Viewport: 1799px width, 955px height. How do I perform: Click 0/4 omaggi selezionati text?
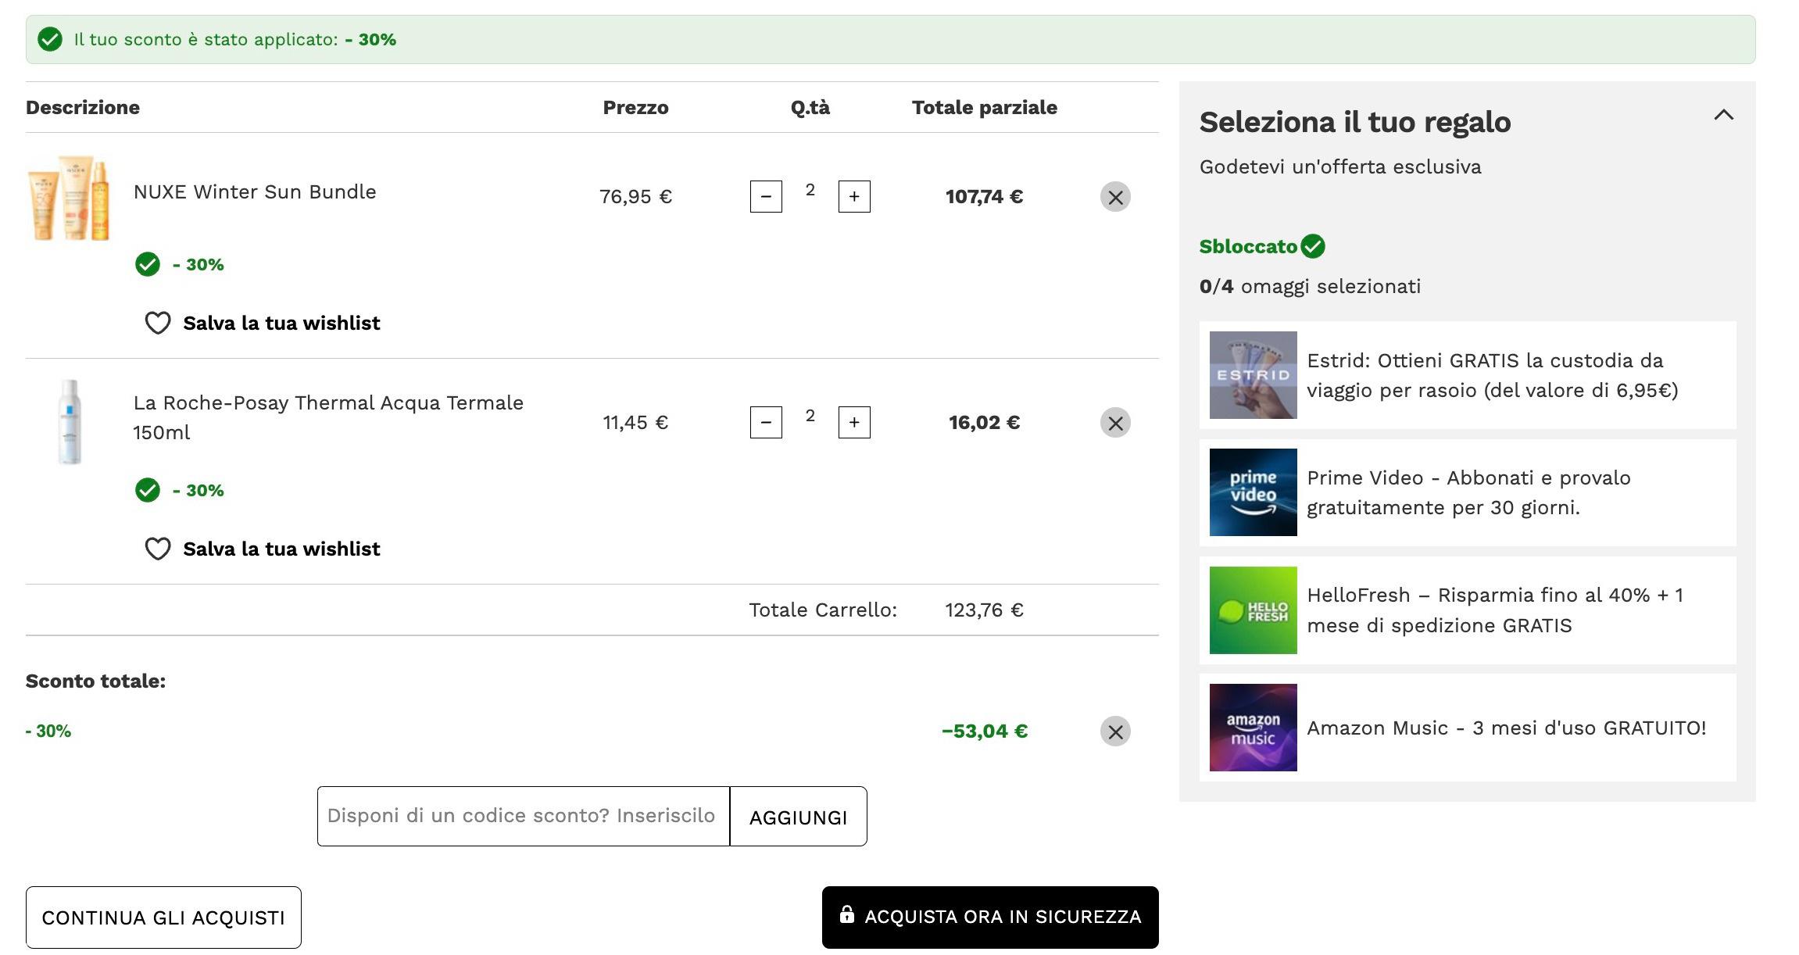pyautogui.click(x=1310, y=286)
